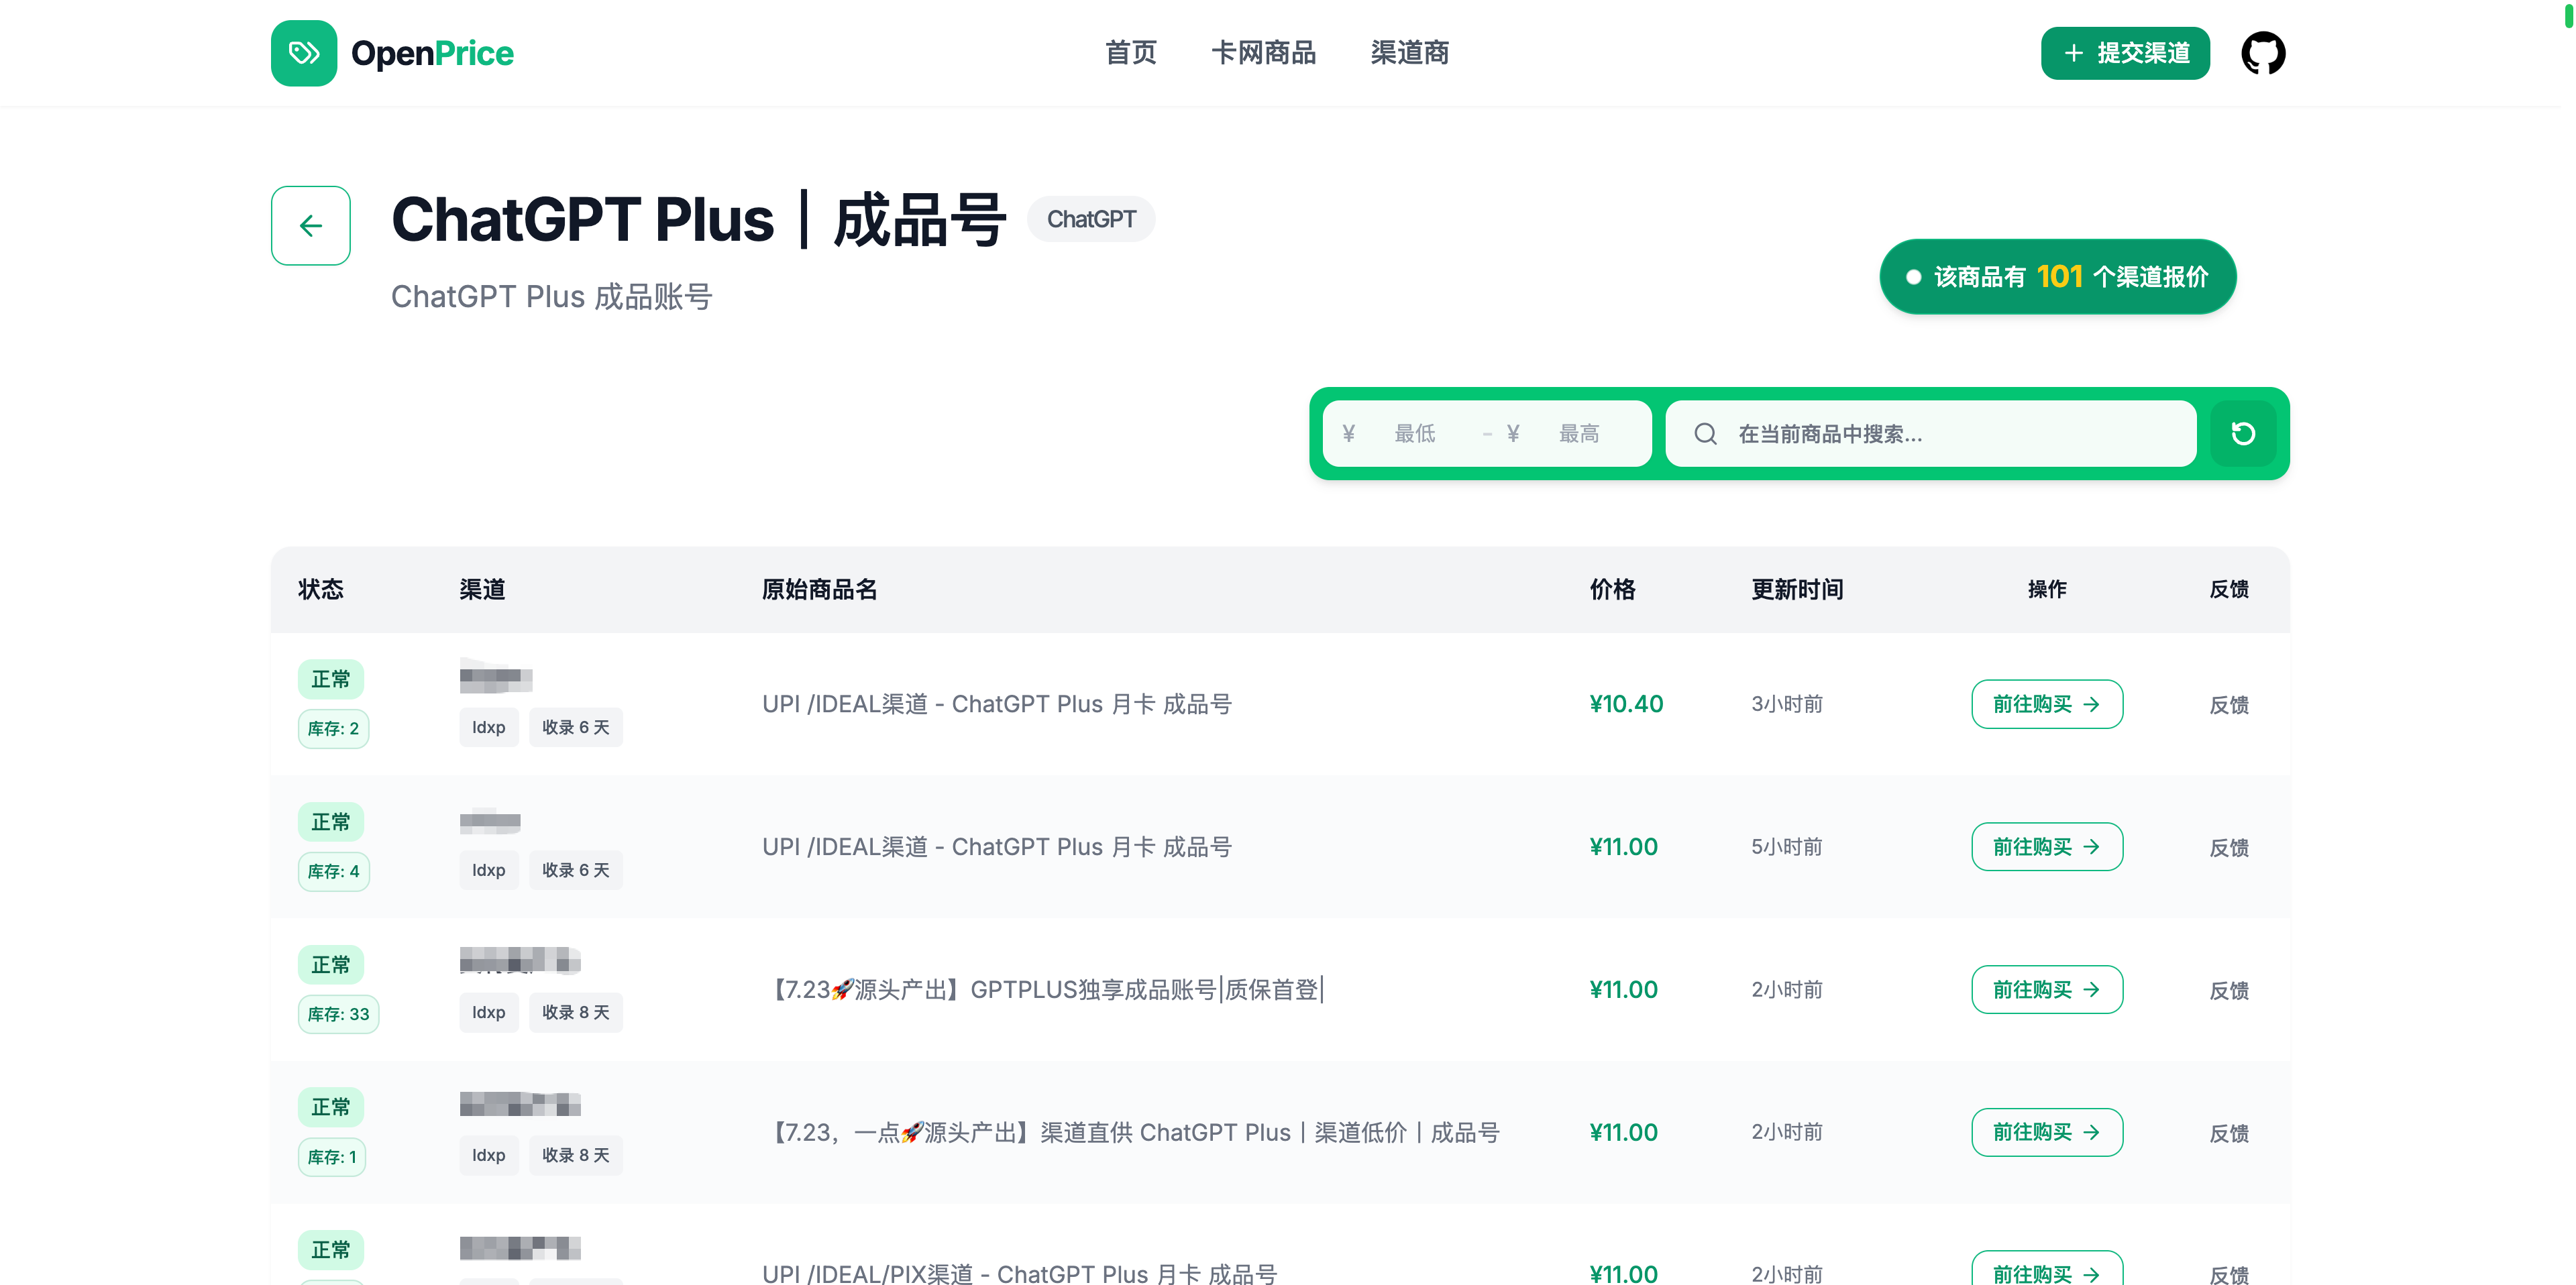Image resolution: width=2576 pixels, height=1285 pixels.
Task: Click the 库存: 2 stock badge
Action: 333,728
